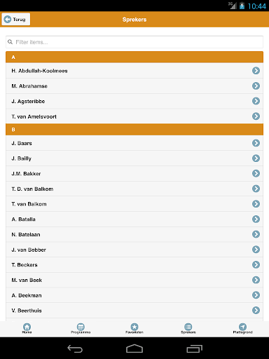Select speaker M. Abrahamse
The image size is (269, 359).
(134, 86)
